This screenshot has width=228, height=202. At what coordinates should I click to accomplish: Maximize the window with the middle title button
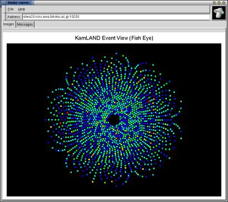pyautogui.click(x=219, y=3)
